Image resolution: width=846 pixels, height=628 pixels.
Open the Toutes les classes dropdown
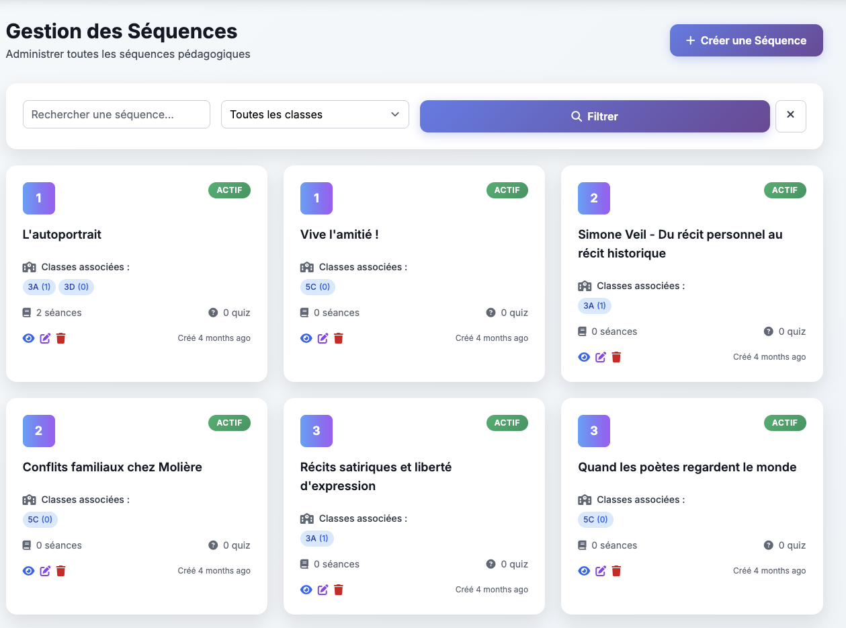click(x=314, y=114)
